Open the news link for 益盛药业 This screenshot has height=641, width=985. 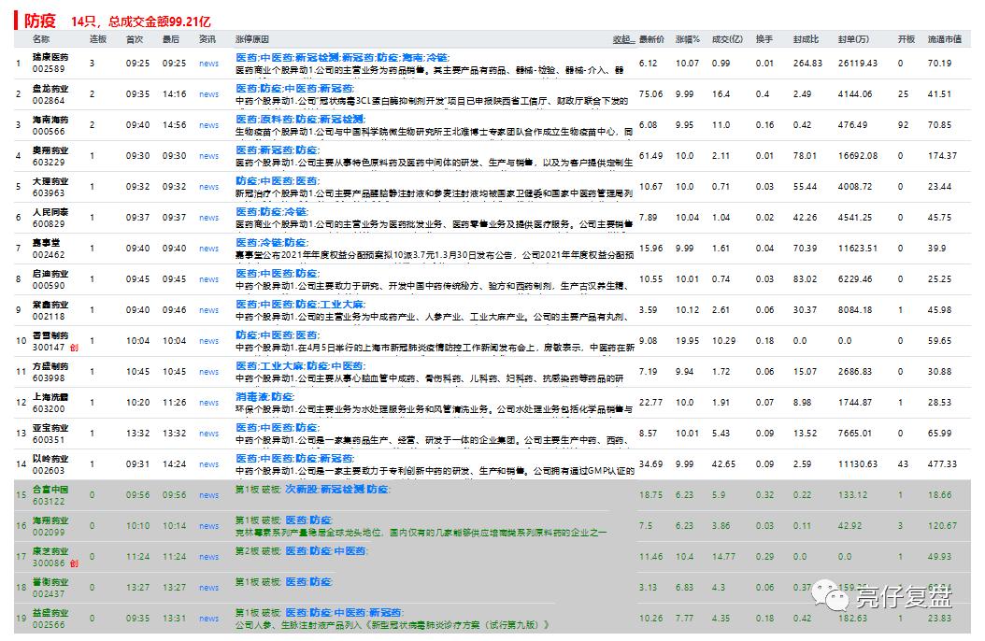coord(207,617)
